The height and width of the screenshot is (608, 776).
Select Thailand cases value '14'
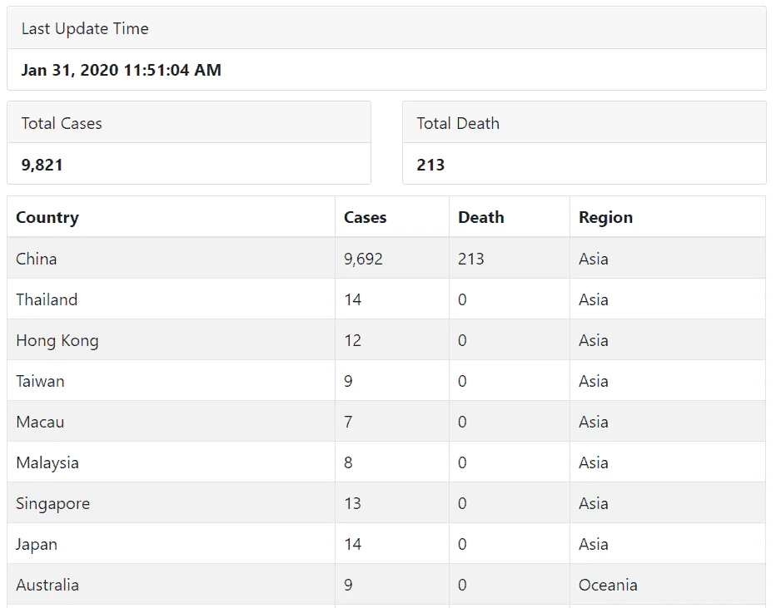point(353,299)
